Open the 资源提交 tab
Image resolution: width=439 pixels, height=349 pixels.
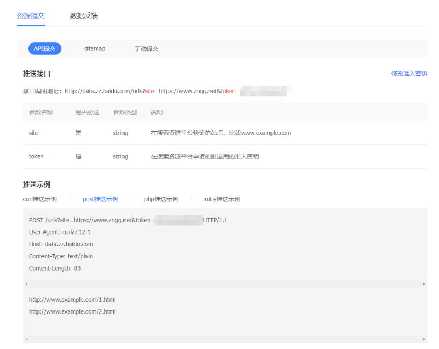coord(31,16)
